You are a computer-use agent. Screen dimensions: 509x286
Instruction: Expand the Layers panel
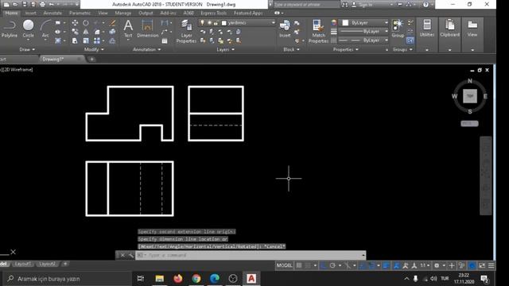click(x=225, y=49)
